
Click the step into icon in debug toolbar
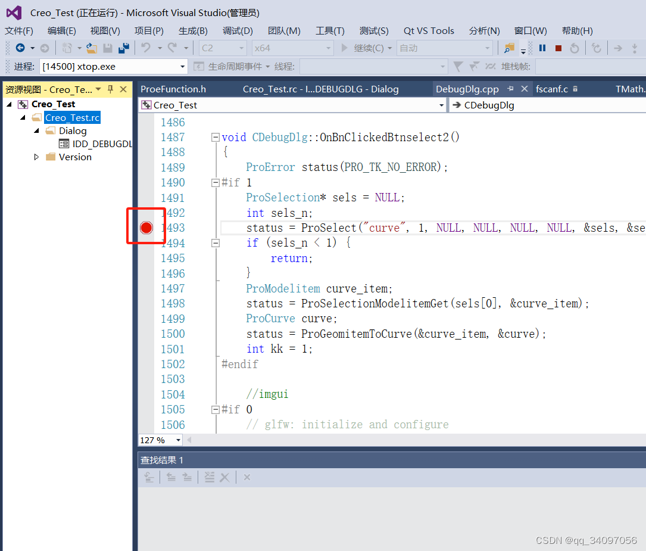tap(635, 48)
